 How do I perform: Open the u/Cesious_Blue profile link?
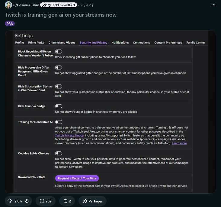pyautogui.click(x=26, y=5)
